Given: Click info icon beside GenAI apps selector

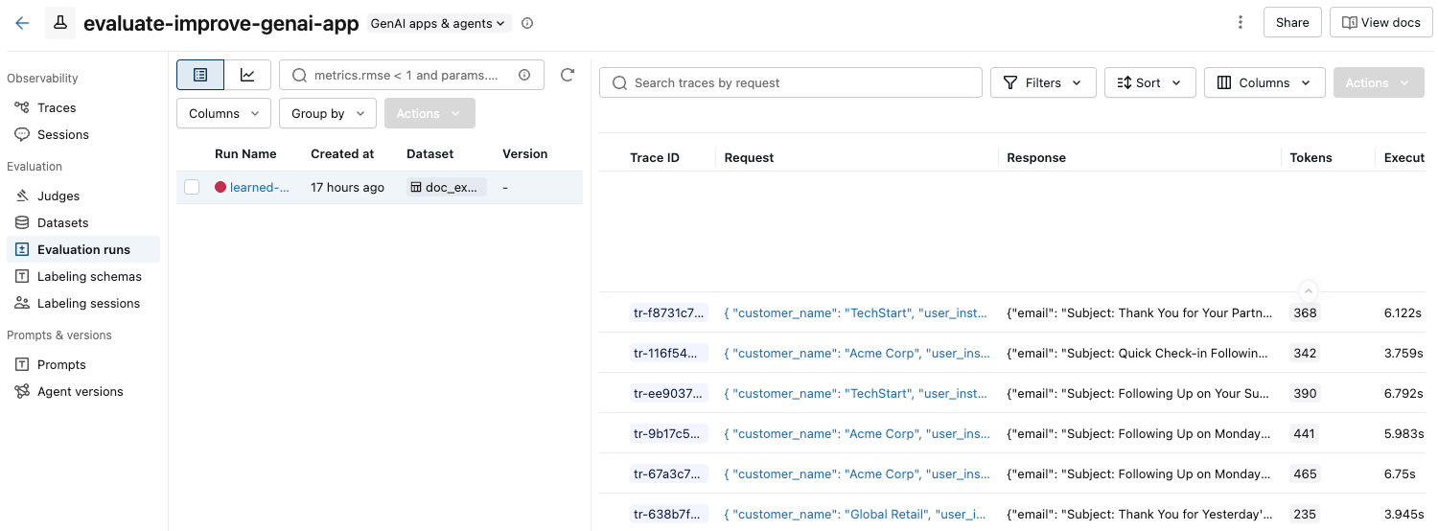Looking at the screenshot, I should [x=527, y=23].
